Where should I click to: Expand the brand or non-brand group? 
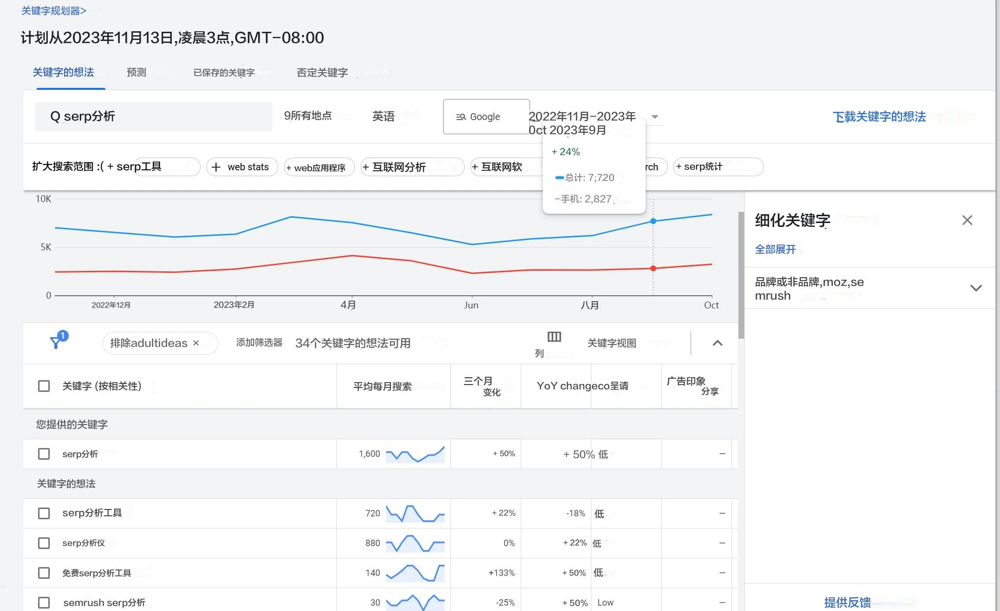click(976, 288)
